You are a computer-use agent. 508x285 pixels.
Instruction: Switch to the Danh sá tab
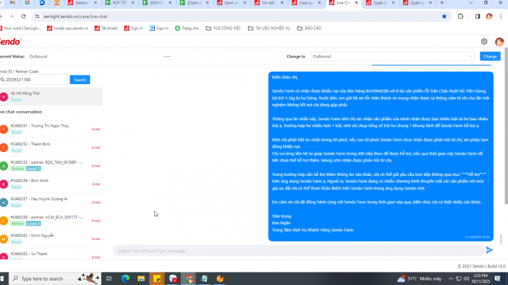click(231, 3)
